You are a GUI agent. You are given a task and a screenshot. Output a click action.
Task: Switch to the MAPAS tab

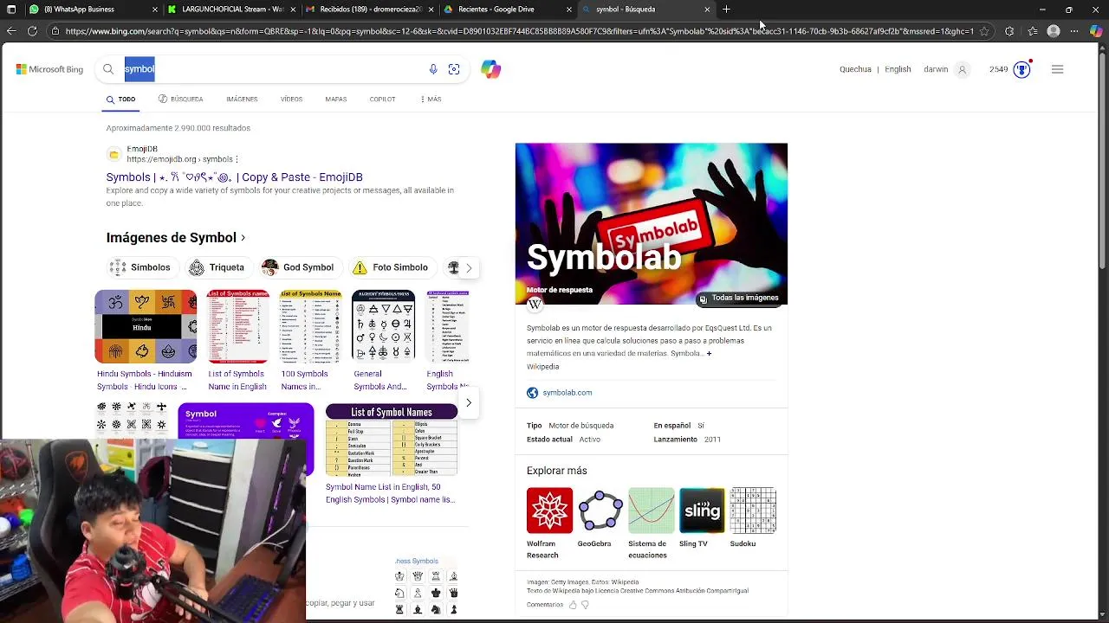[x=336, y=100]
